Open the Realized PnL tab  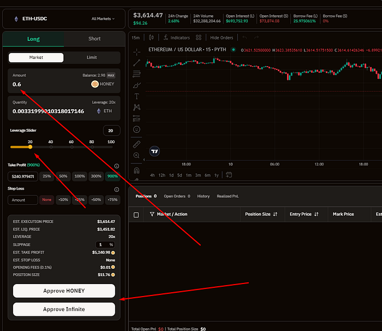pos(228,196)
